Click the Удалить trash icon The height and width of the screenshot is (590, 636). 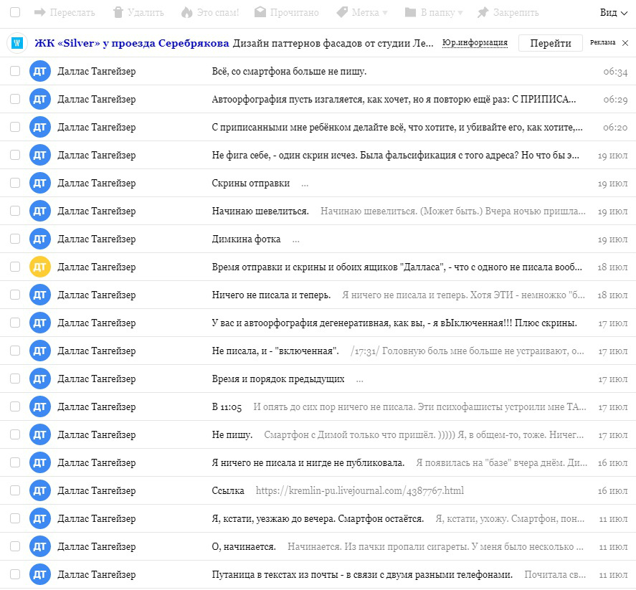[119, 12]
